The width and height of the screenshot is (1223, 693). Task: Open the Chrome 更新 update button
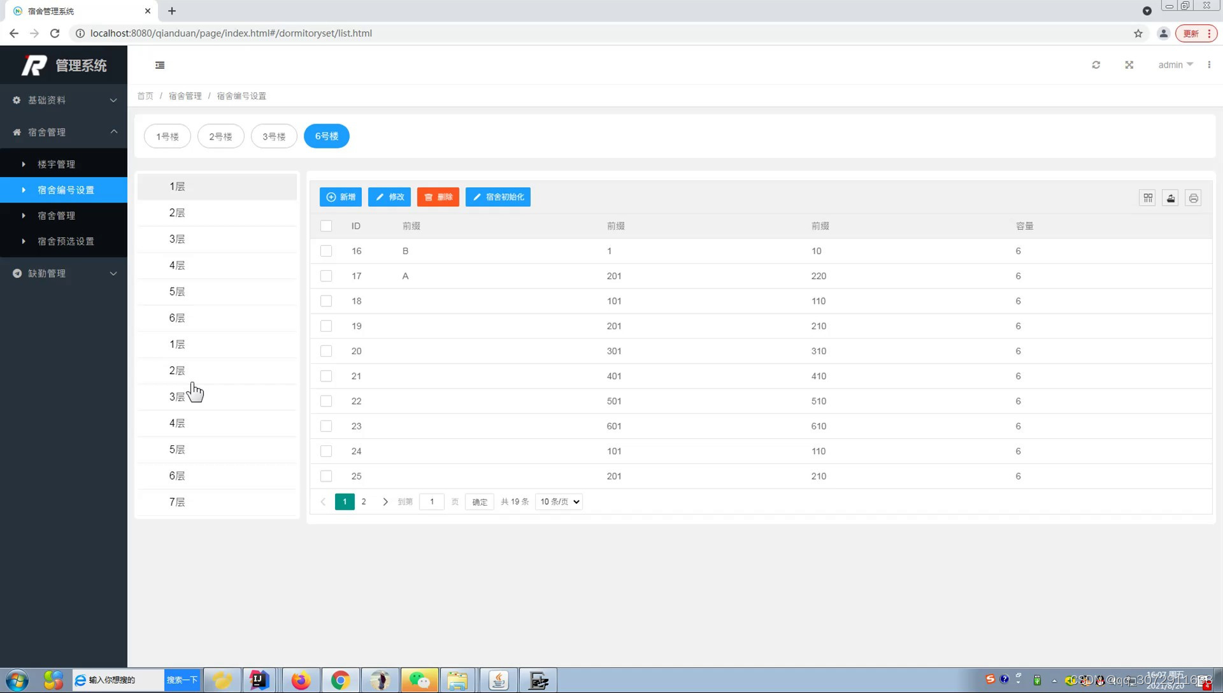1196,33
